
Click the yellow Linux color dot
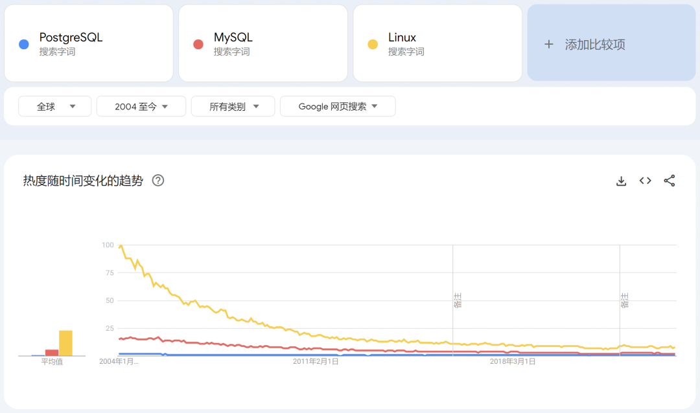(x=373, y=44)
